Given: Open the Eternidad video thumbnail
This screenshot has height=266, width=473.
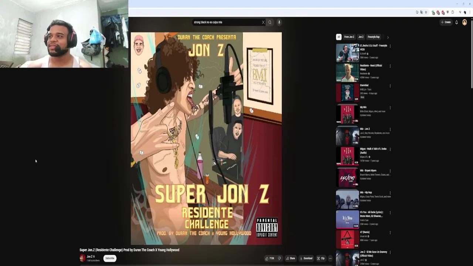Looking at the screenshot, I should pos(347,92).
